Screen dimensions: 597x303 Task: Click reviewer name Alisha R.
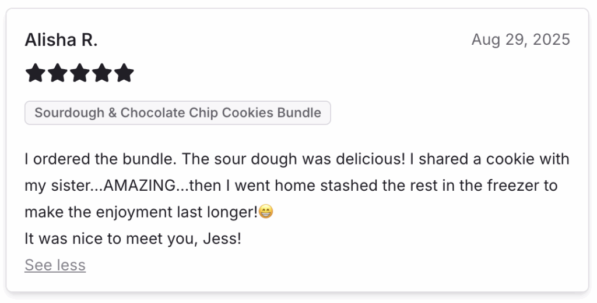click(x=61, y=40)
